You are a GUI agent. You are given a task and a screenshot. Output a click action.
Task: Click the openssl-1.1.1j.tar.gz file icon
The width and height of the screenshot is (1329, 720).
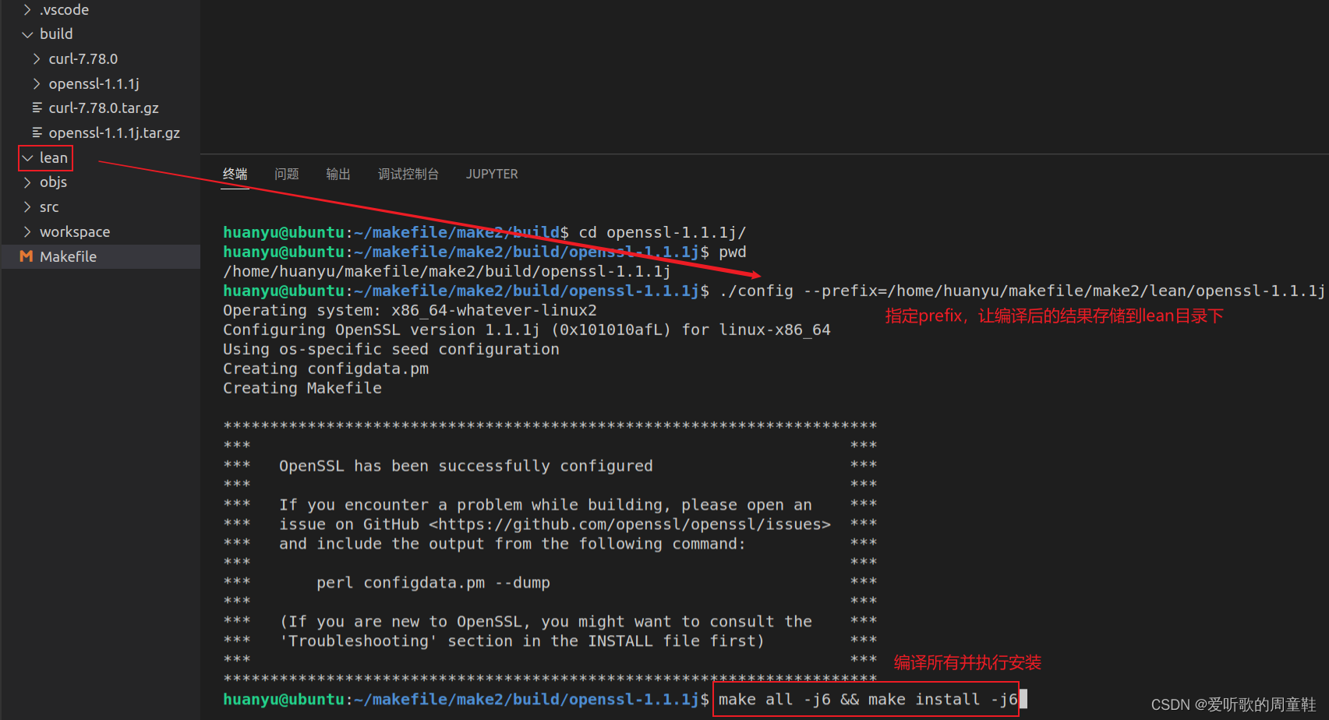[37, 133]
